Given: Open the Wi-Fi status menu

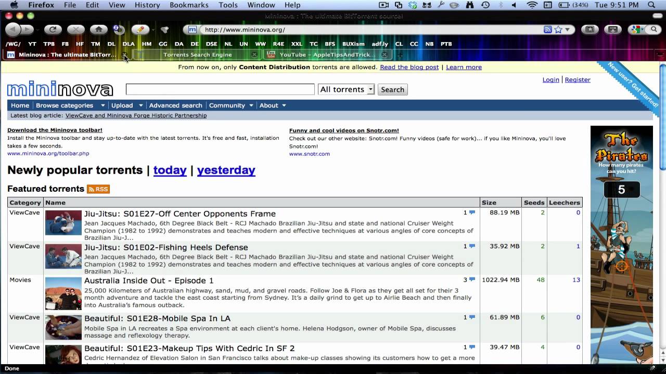Looking at the screenshot, I should [x=532, y=5].
